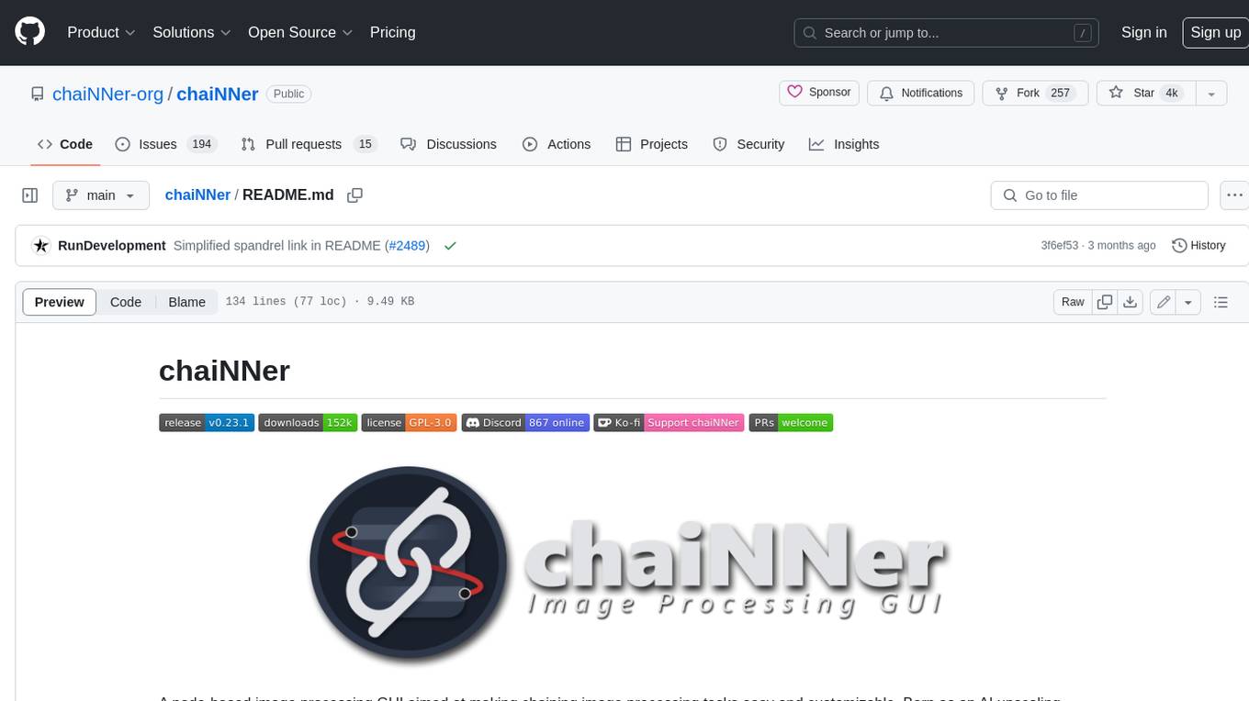Fork the repository

tap(1035, 93)
